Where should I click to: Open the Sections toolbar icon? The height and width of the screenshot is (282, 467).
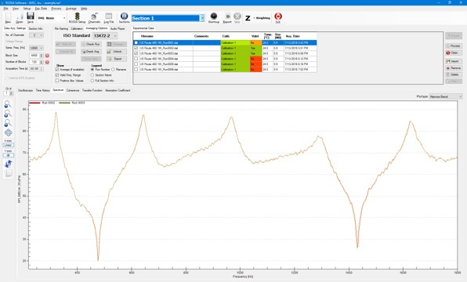(x=125, y=18)
